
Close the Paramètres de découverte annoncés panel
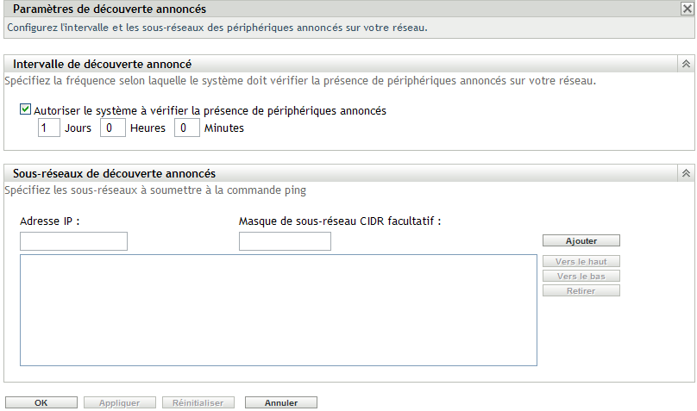pos(686,9)
